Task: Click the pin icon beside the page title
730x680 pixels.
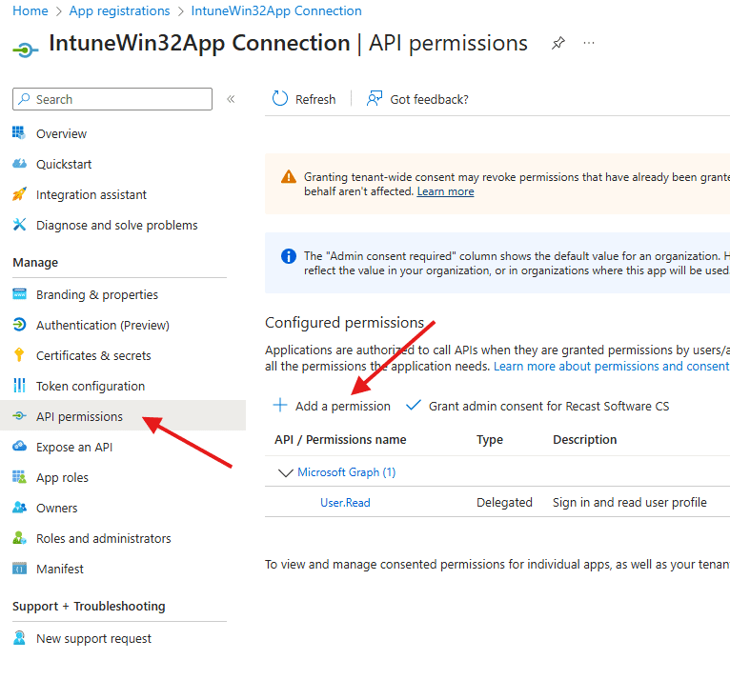Action: click(x=558, y=44)
